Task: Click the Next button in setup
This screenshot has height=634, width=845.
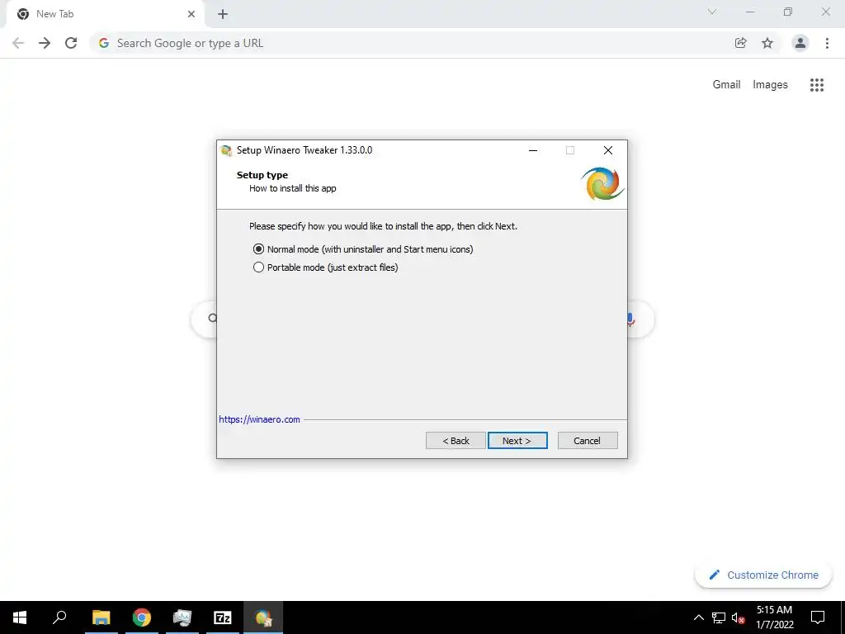Action: (517, 441)
